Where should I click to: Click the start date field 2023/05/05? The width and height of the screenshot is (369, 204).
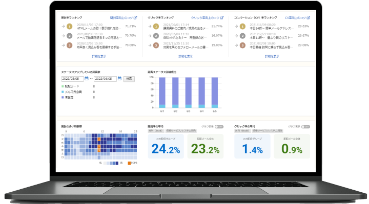tap(72, 79)
